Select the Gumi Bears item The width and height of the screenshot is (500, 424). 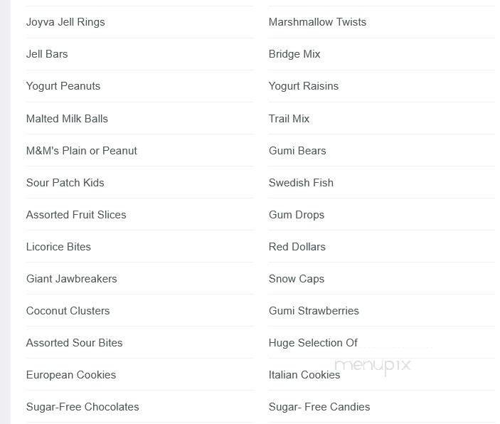click(x=297, y=151)
